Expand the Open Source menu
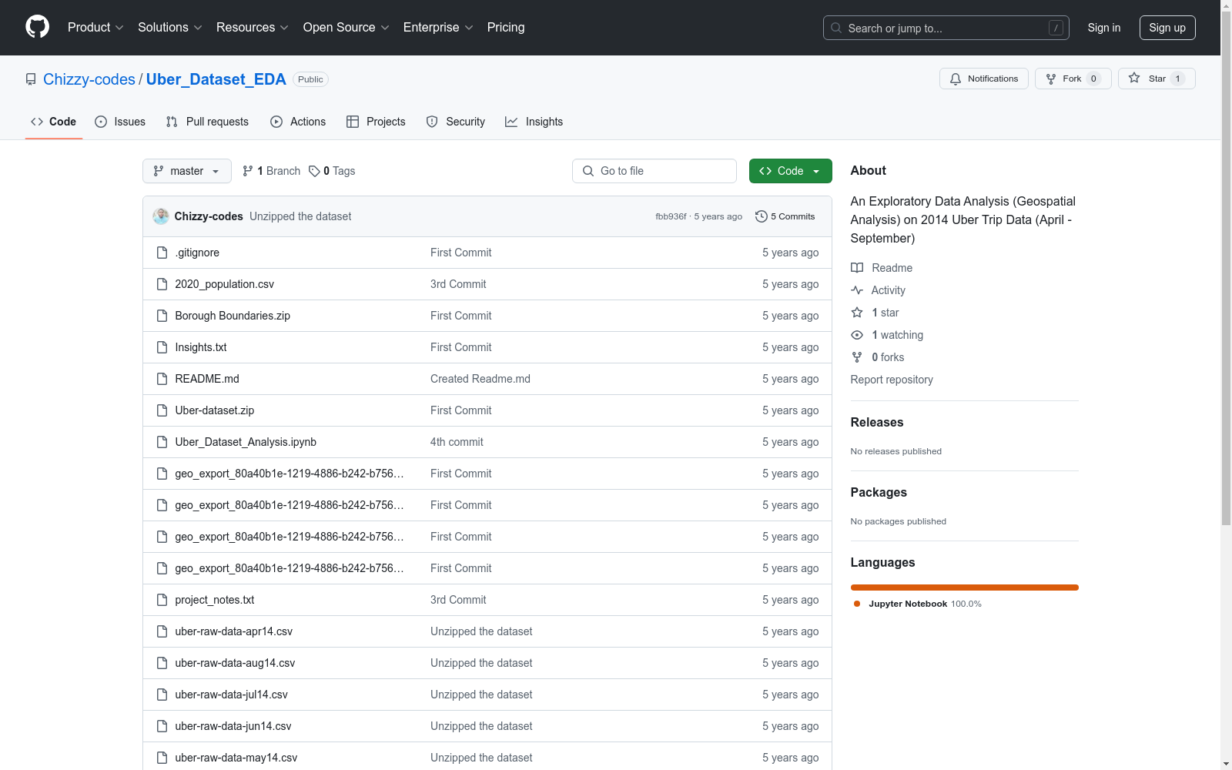Image resolution: width=1232 pixels, height=770 pixels. tap(346, 28)
